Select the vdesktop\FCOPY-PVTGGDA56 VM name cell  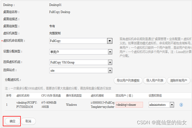click(x=27, y=105)
